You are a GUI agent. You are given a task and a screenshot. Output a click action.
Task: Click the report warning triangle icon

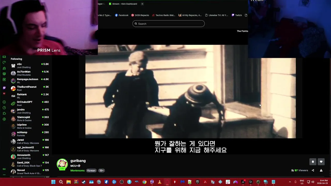pyautogui.click(x=321, y=171)
